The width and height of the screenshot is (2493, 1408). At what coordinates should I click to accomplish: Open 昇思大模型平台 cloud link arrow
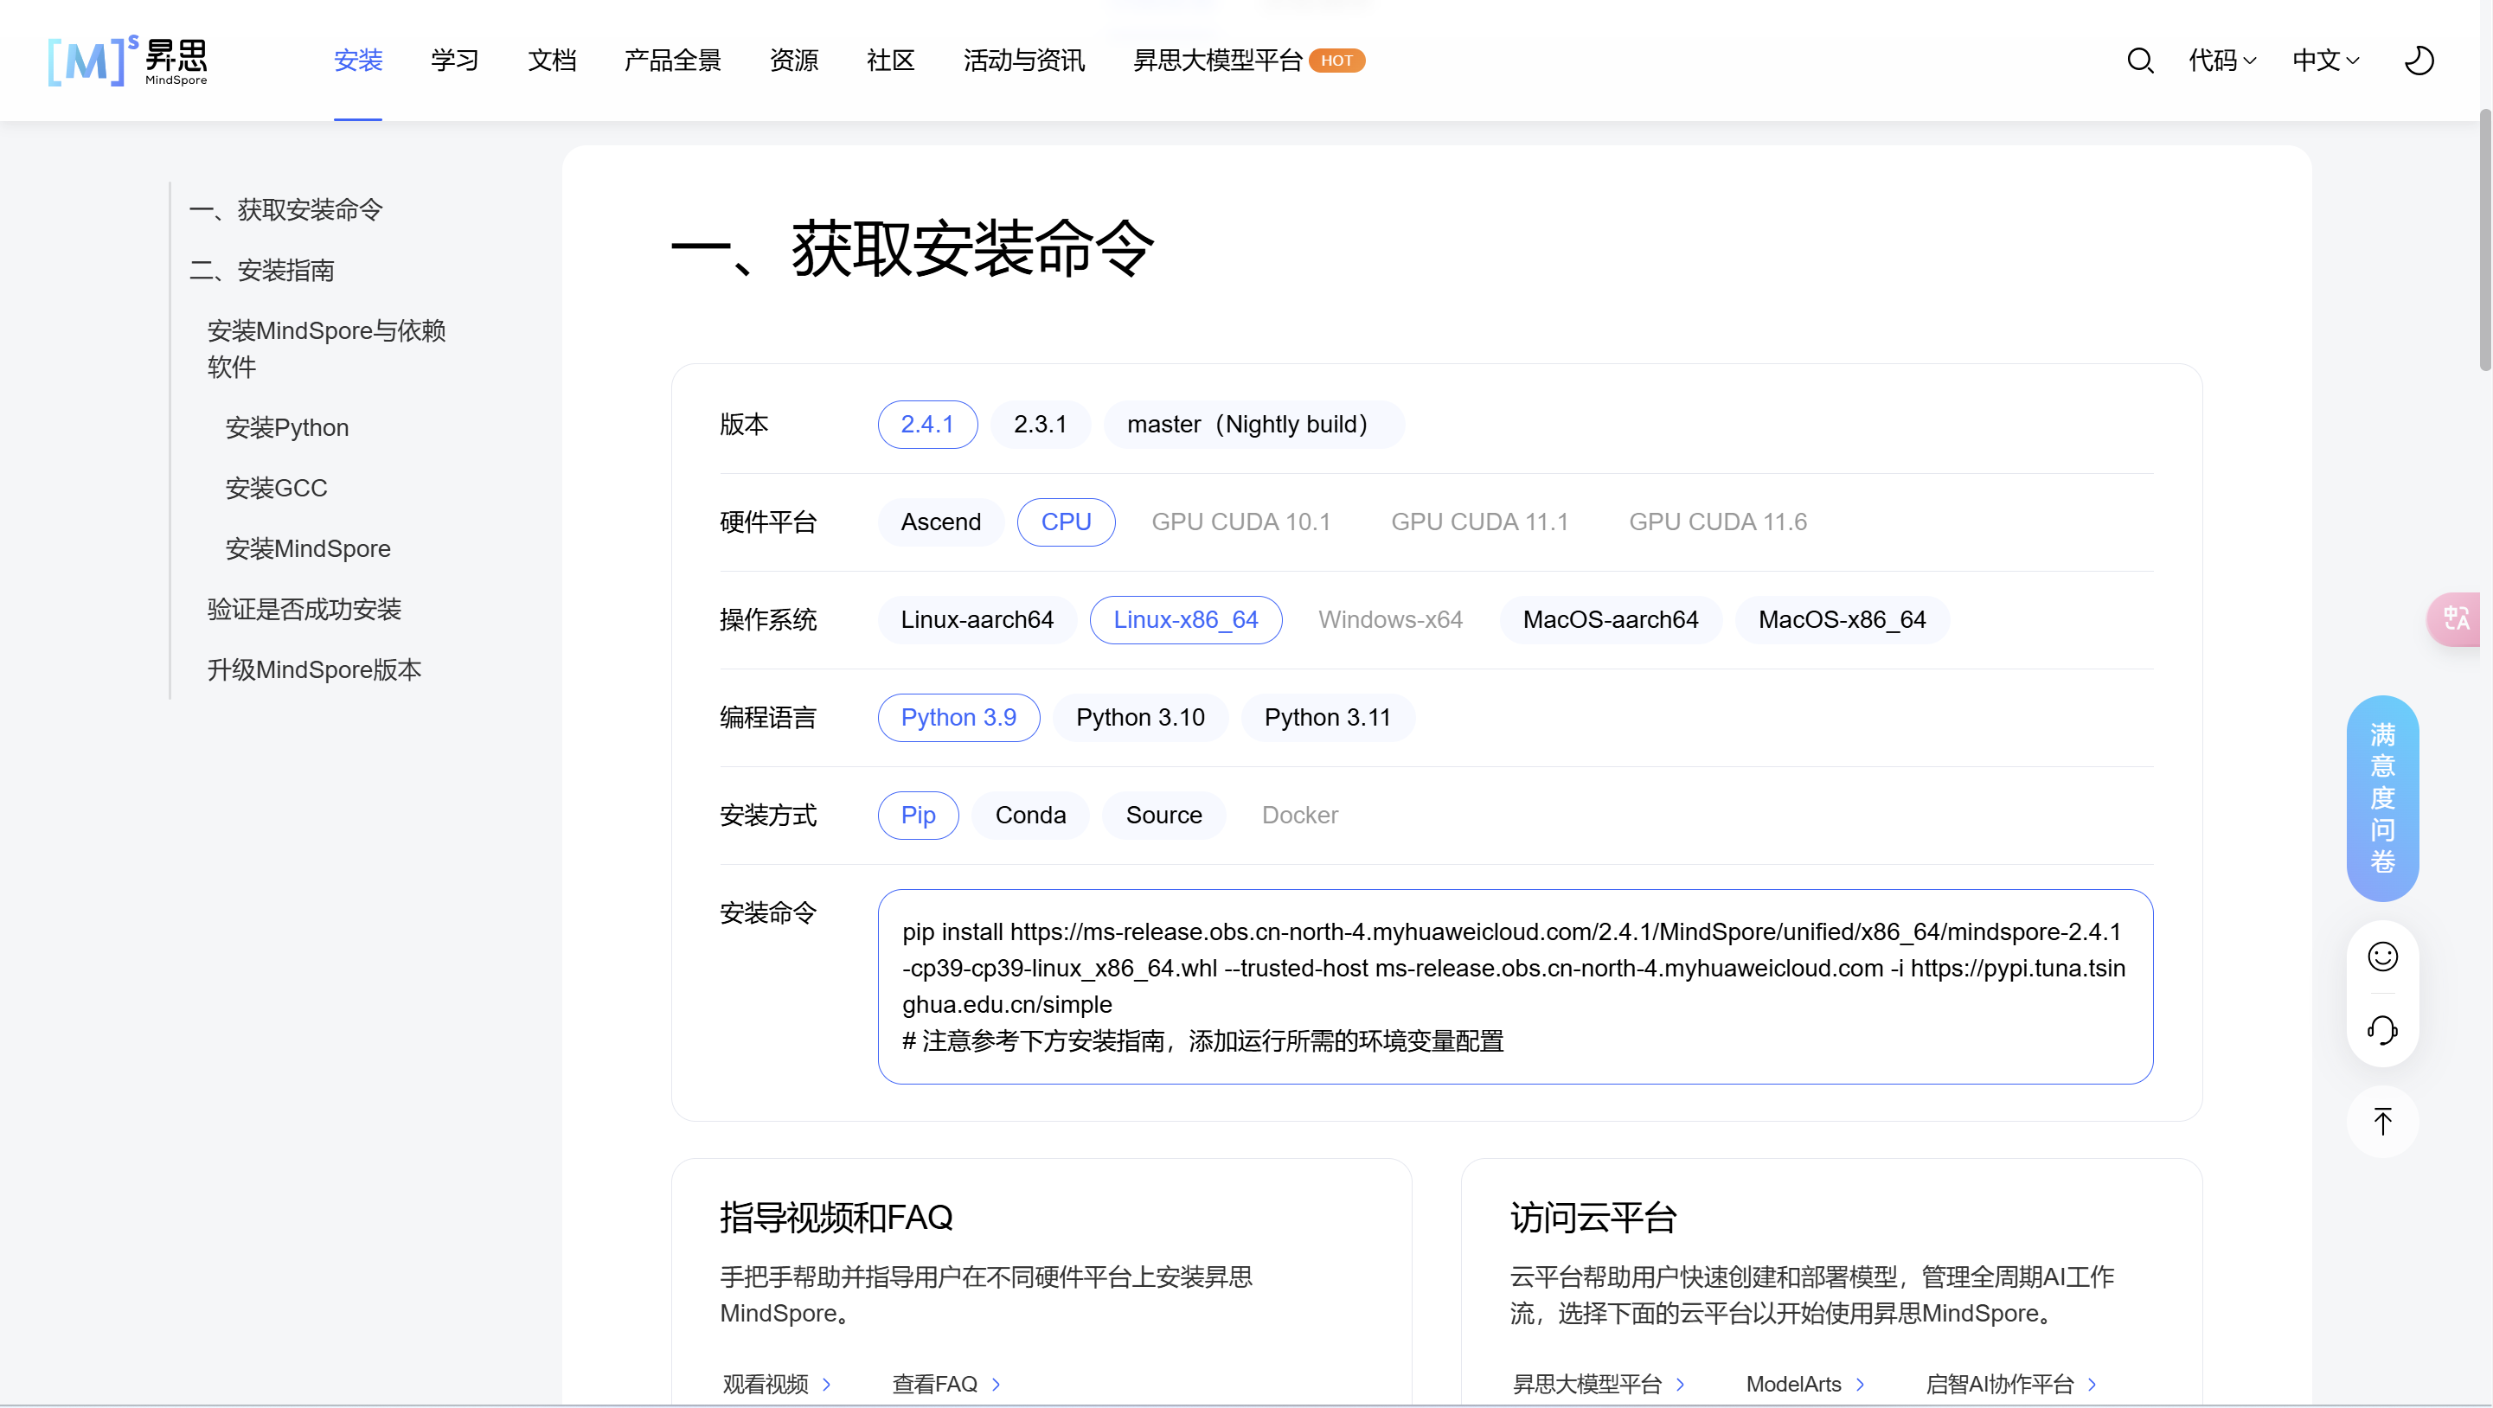coord(1680,1384)
